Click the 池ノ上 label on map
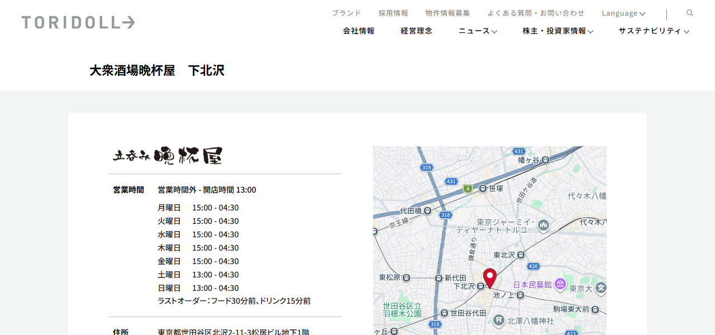Image resolution: width=715 pixels, height=335 pixels. 503,295
